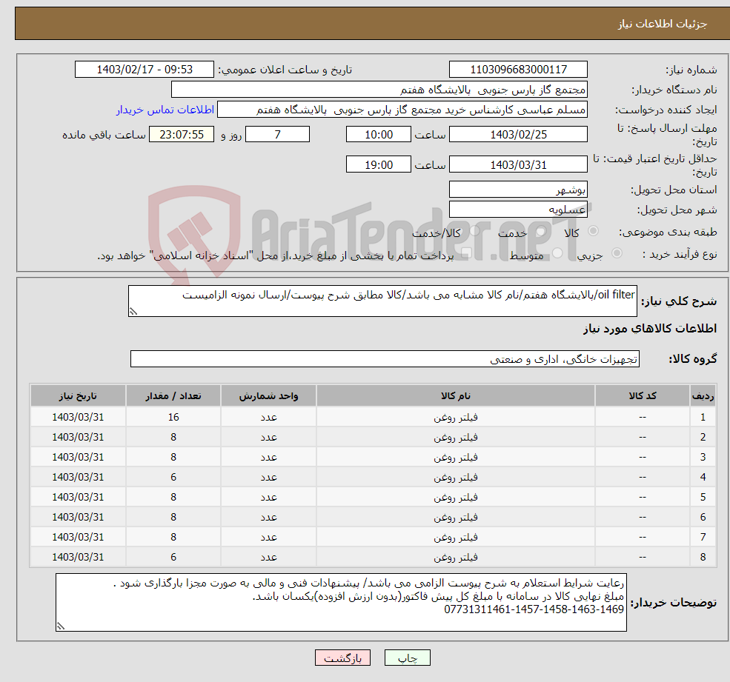
Task: Click the price validity time 19:00
Action: click(379, 164)
